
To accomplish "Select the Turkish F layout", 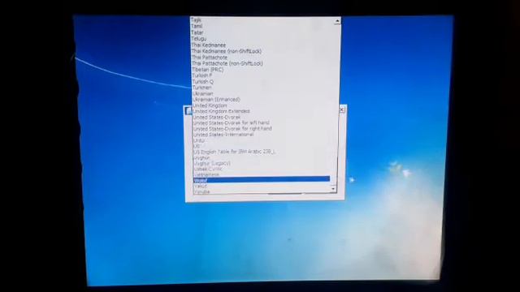I will [202, 75].
